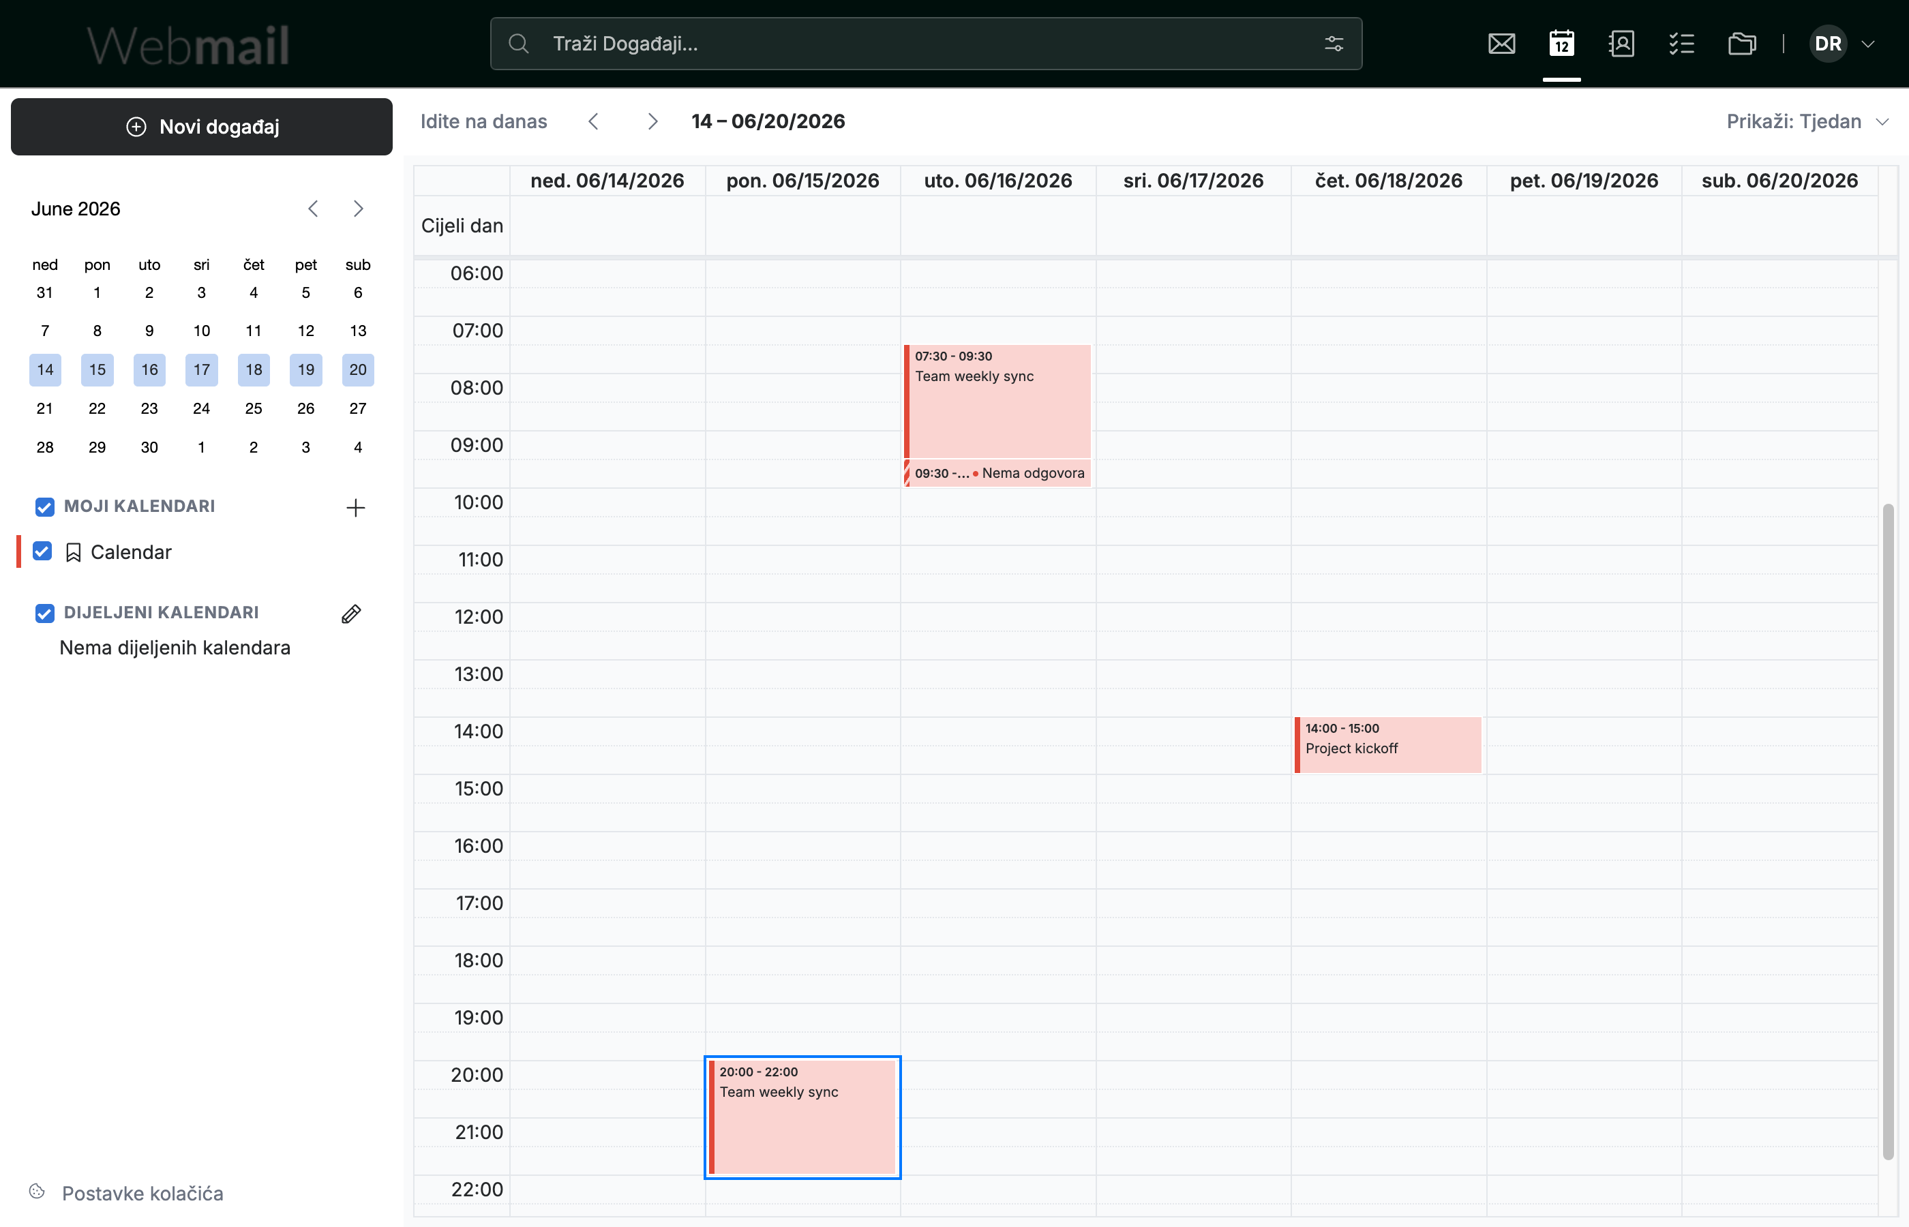Select June 20 in mini calendar
The width and height of the screenshot is (1909, 1227).
click(358, 369)
